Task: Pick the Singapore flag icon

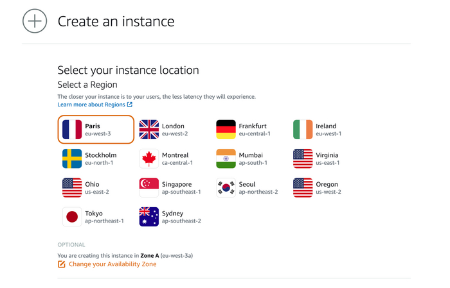Action: coord(149,187)
